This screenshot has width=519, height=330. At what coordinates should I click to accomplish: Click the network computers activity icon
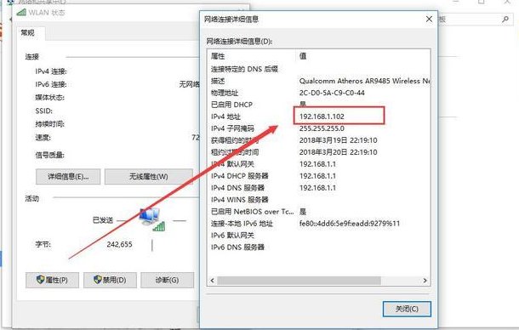pyautogui.click(x=151, y=219)
